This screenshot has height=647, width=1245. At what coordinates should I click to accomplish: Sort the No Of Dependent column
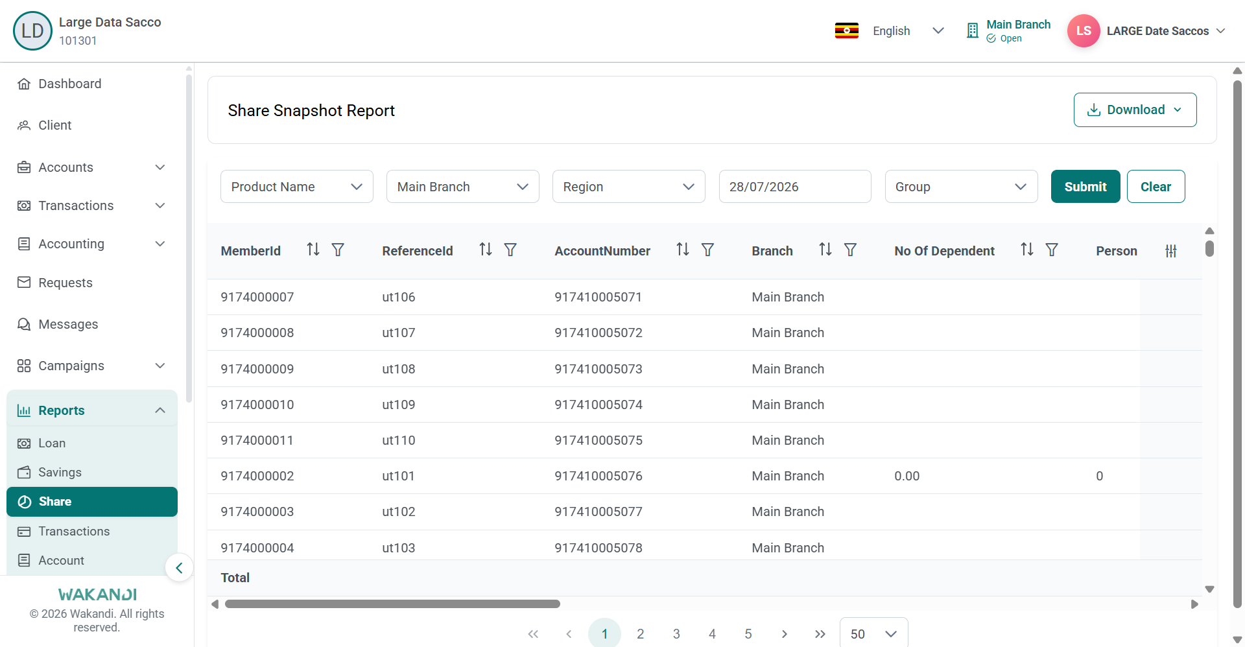pos(1027,250)
